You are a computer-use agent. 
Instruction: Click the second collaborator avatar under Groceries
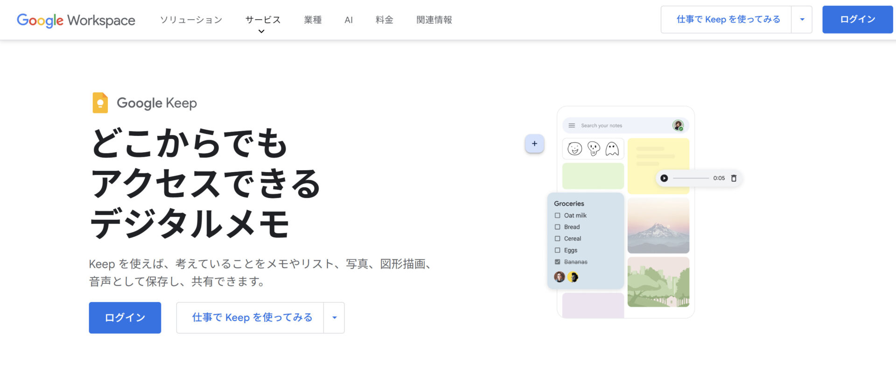tap(573, 277)
